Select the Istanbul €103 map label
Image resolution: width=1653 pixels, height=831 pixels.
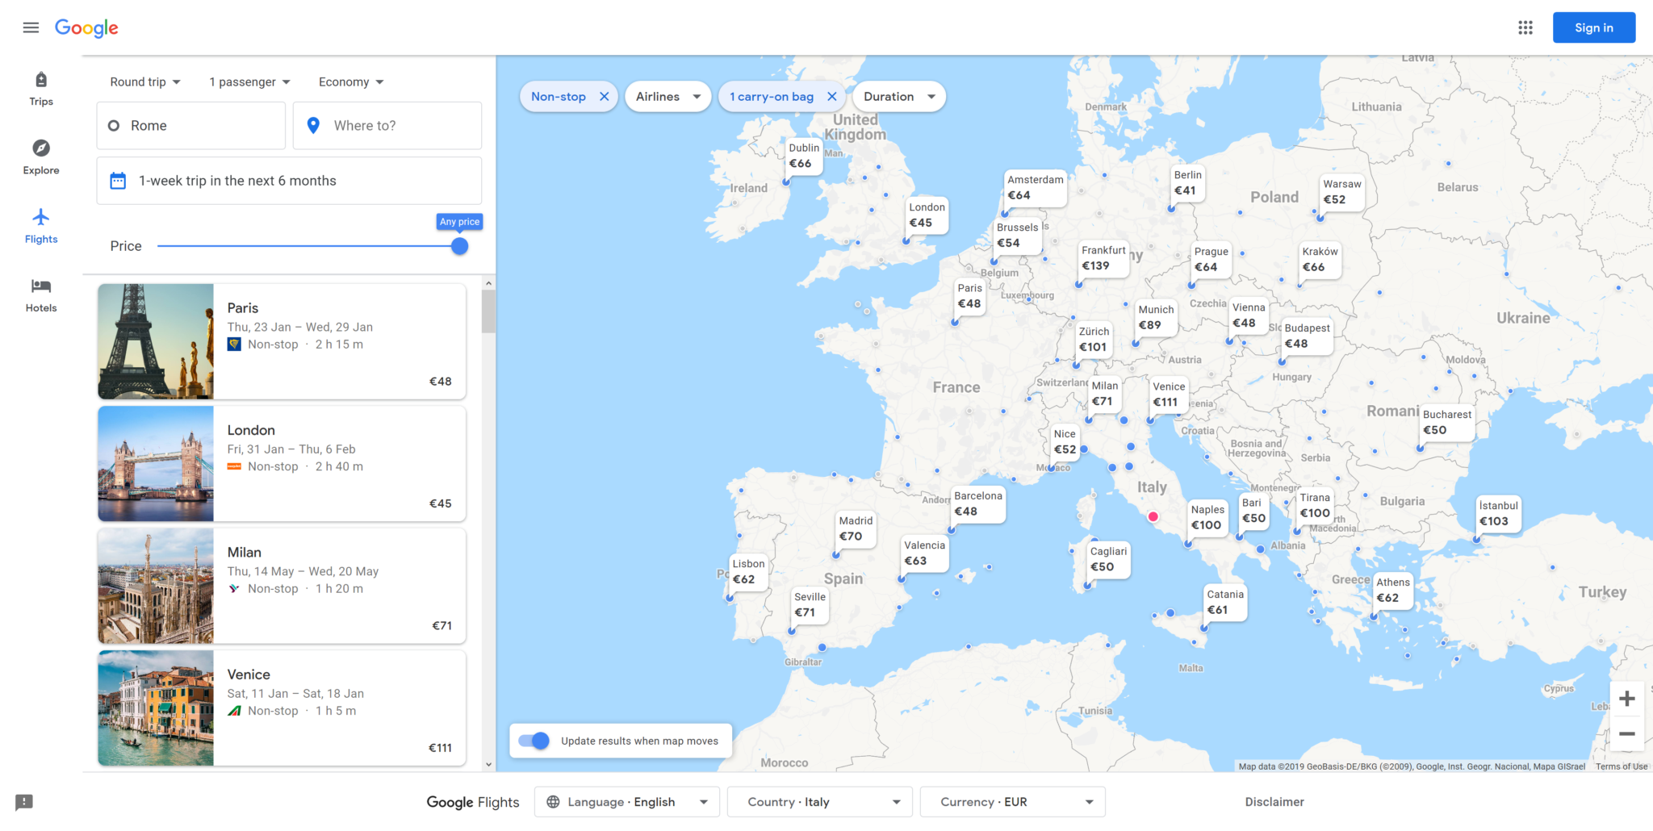1498,513
